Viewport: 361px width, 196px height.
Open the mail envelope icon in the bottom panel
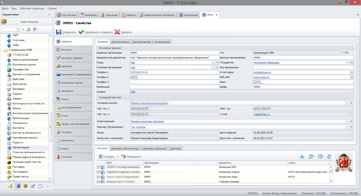[40, 186]
